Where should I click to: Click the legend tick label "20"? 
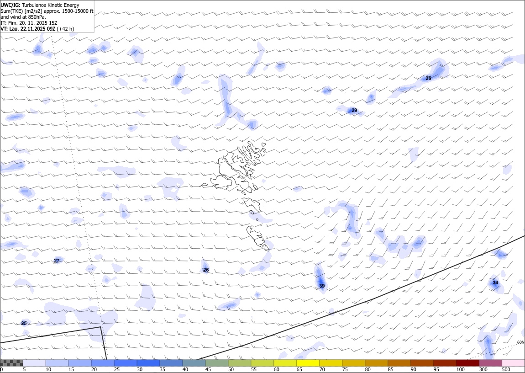(x=94, y=369)
